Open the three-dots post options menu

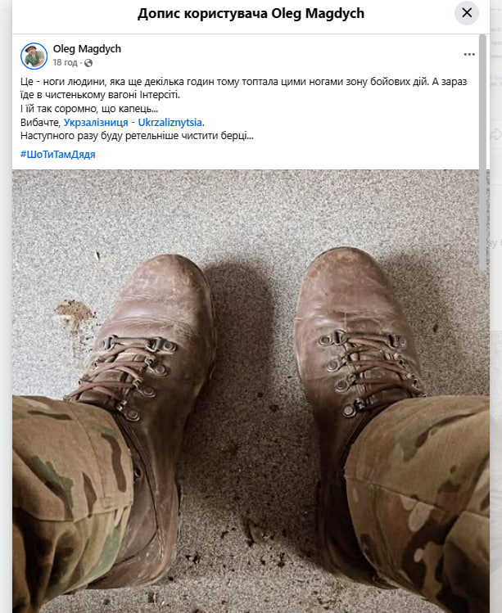click(469, 54)
